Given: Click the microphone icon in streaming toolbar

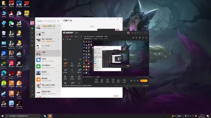Looking at the screenshot, I should 118,80.
